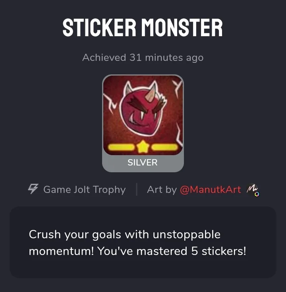Click the STICKER MONSTER title
This screenshot has height=292, width=286.
[143, 28]
